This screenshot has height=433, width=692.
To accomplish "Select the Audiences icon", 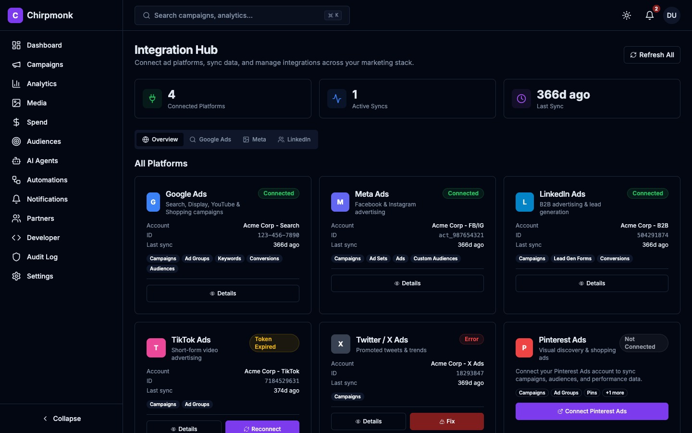I will [16, 141].
